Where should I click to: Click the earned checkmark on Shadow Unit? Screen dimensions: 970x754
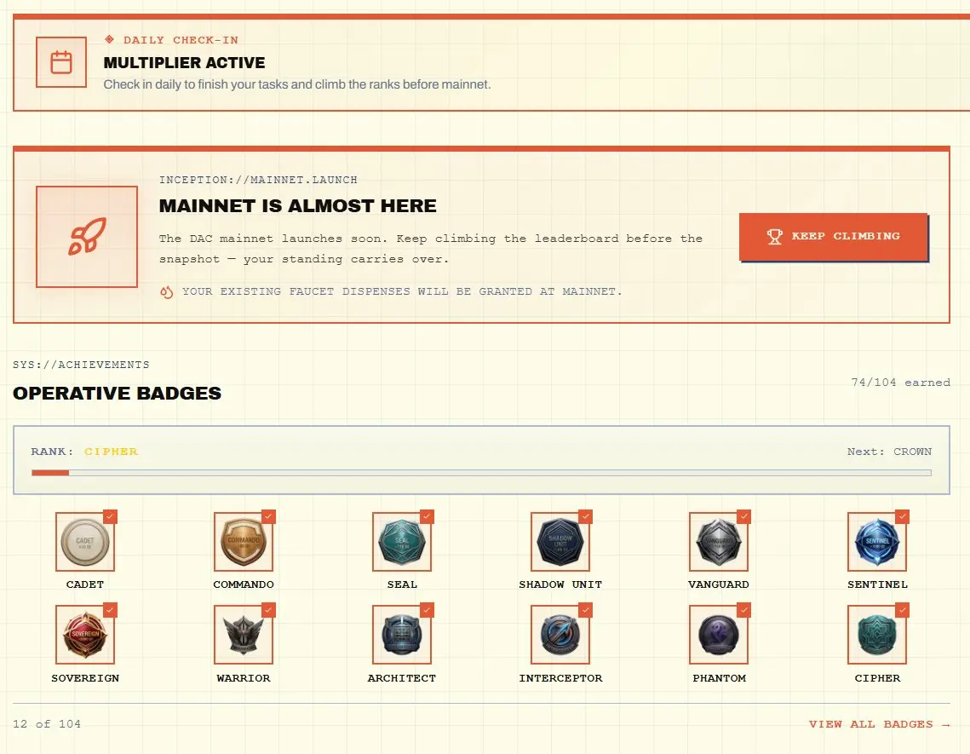[x=585, y=516]
